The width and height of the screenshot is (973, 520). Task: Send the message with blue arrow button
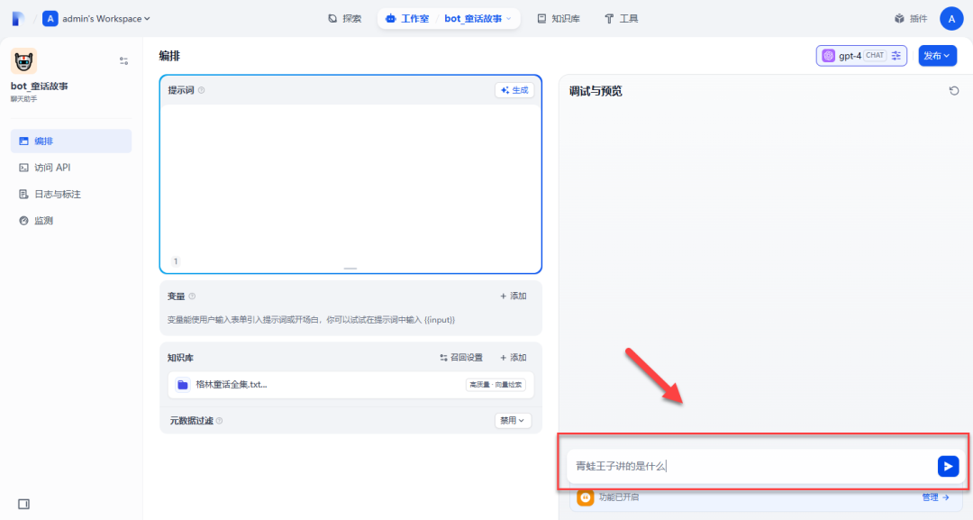point(948,466)
